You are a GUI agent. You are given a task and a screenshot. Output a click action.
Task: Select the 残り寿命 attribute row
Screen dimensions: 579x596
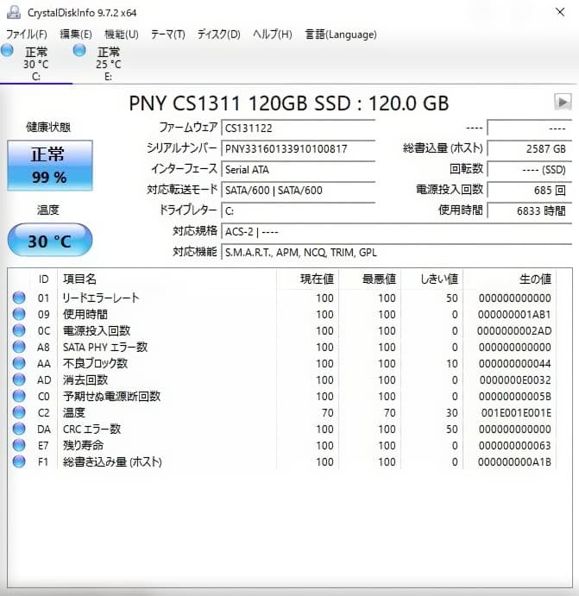pos(282,445)
